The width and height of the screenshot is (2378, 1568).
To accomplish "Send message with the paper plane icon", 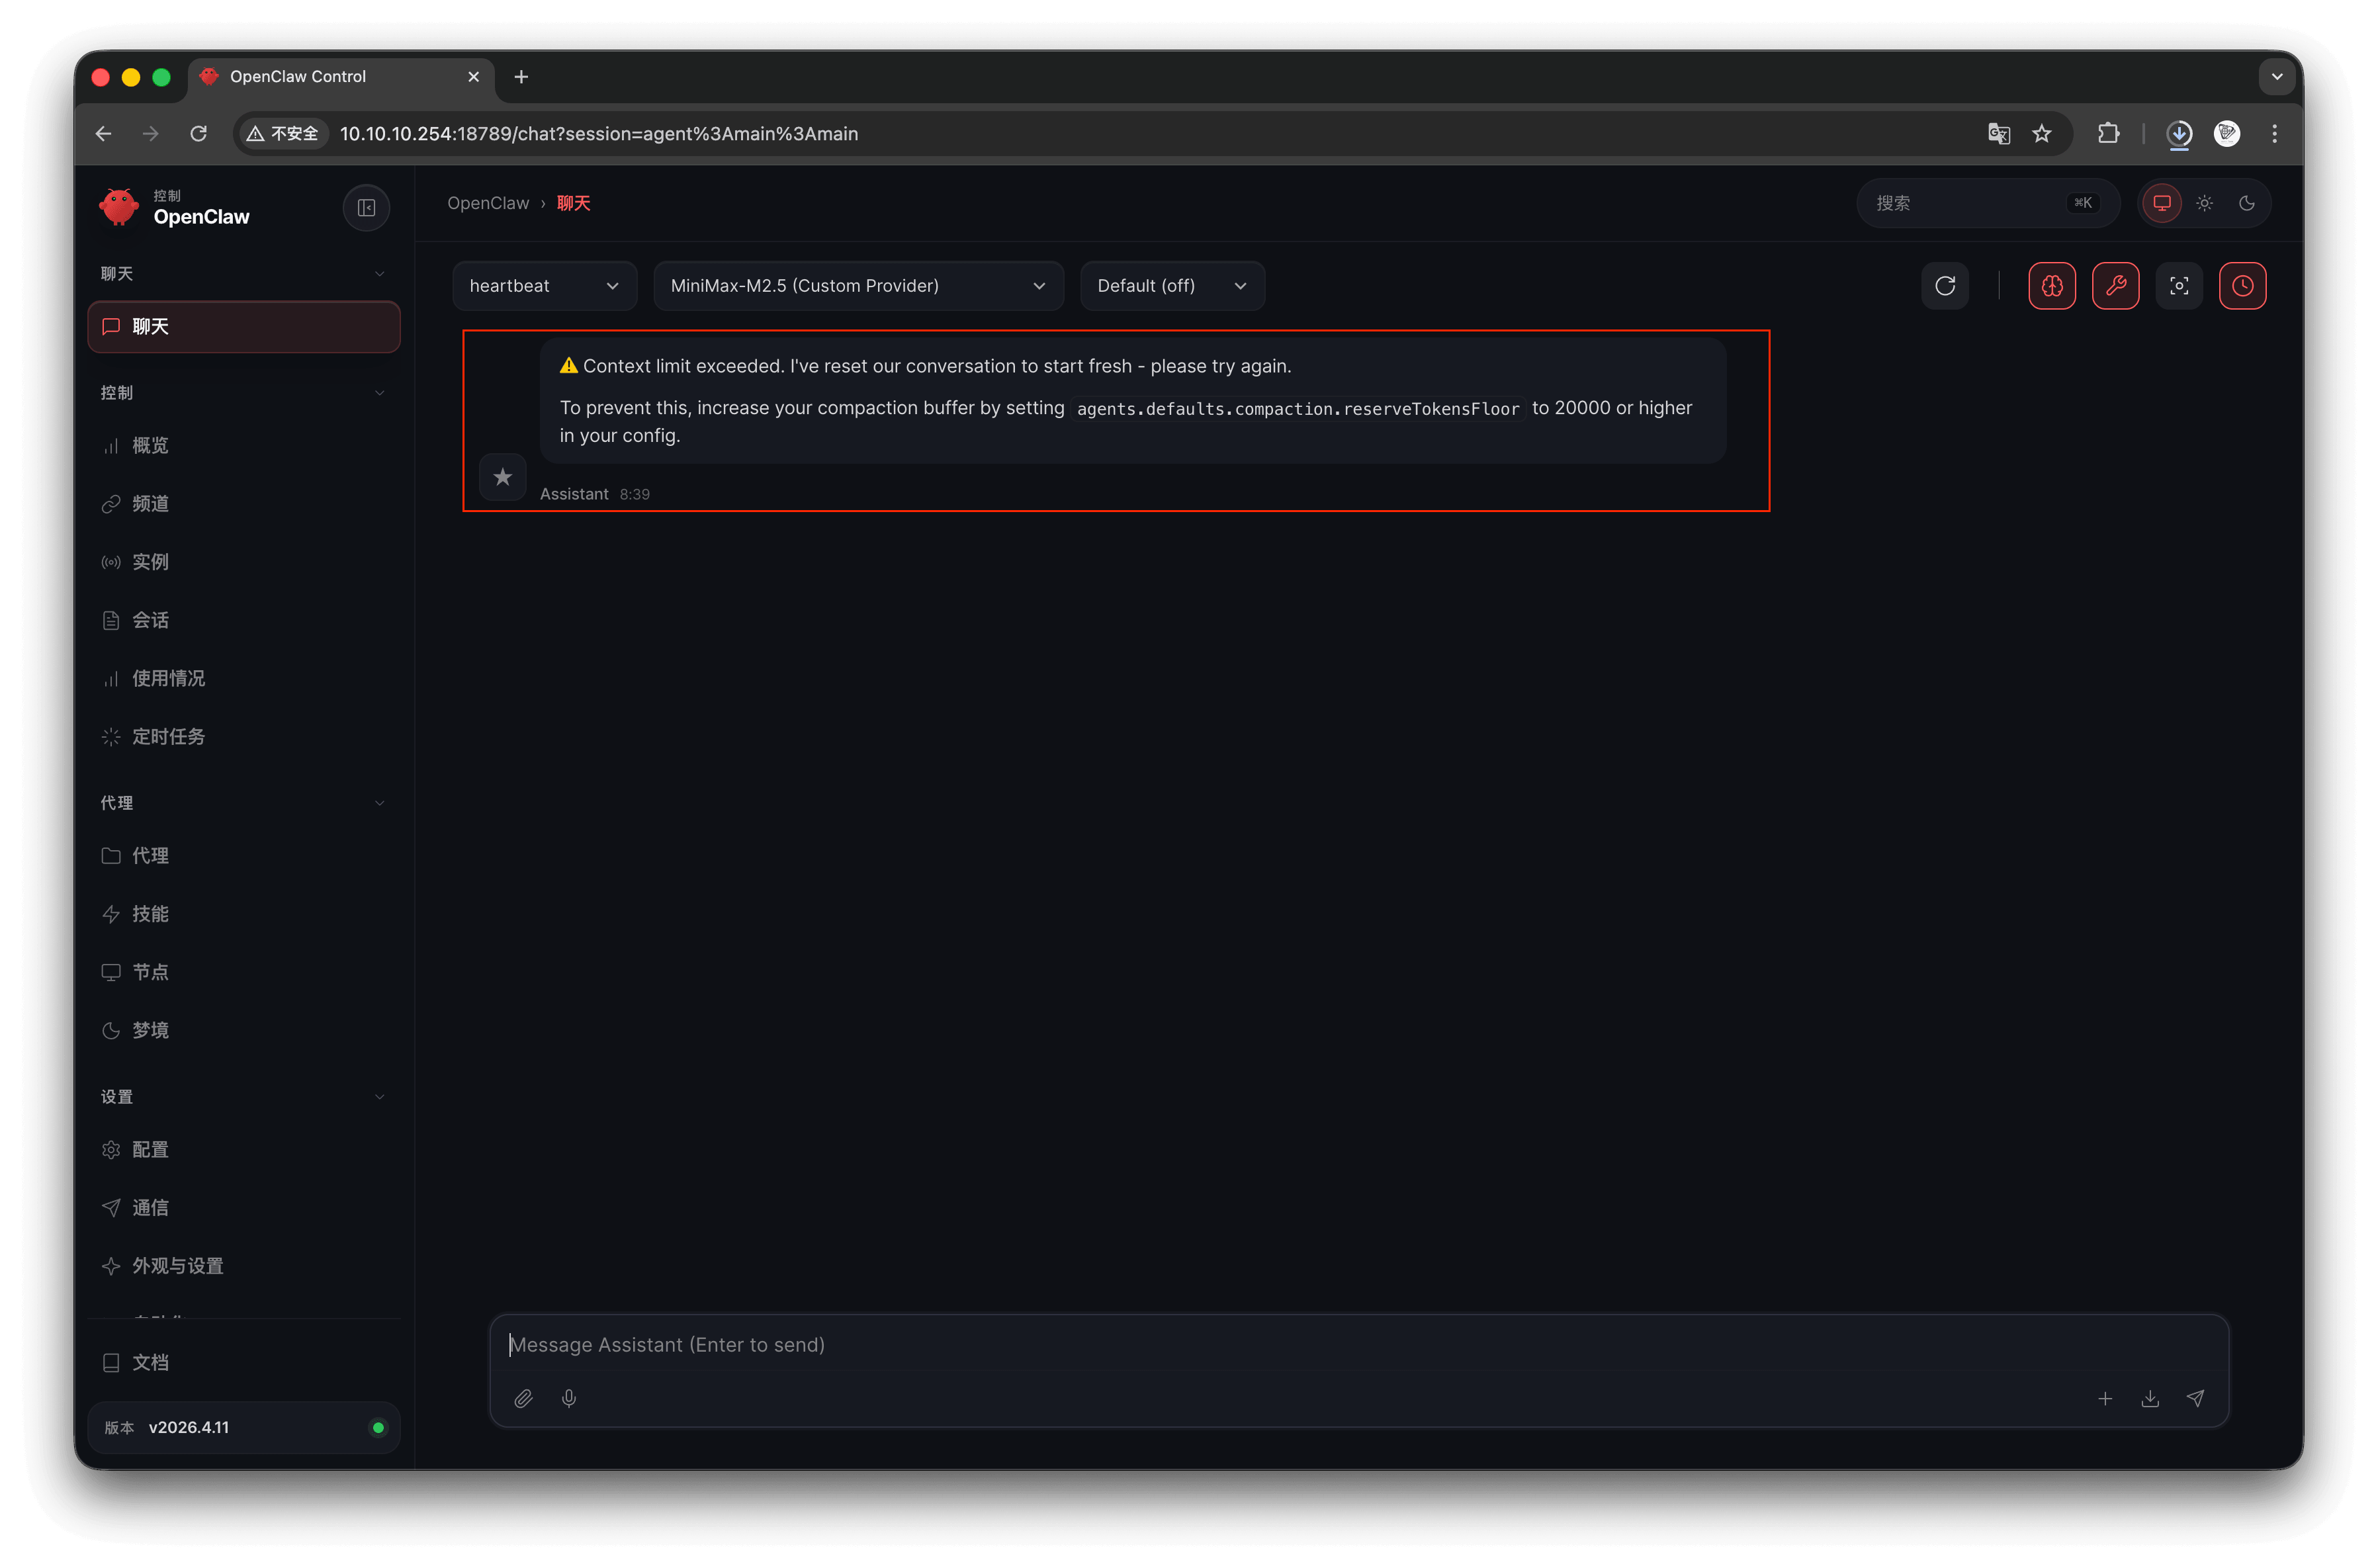I will pos(2194,1398).
